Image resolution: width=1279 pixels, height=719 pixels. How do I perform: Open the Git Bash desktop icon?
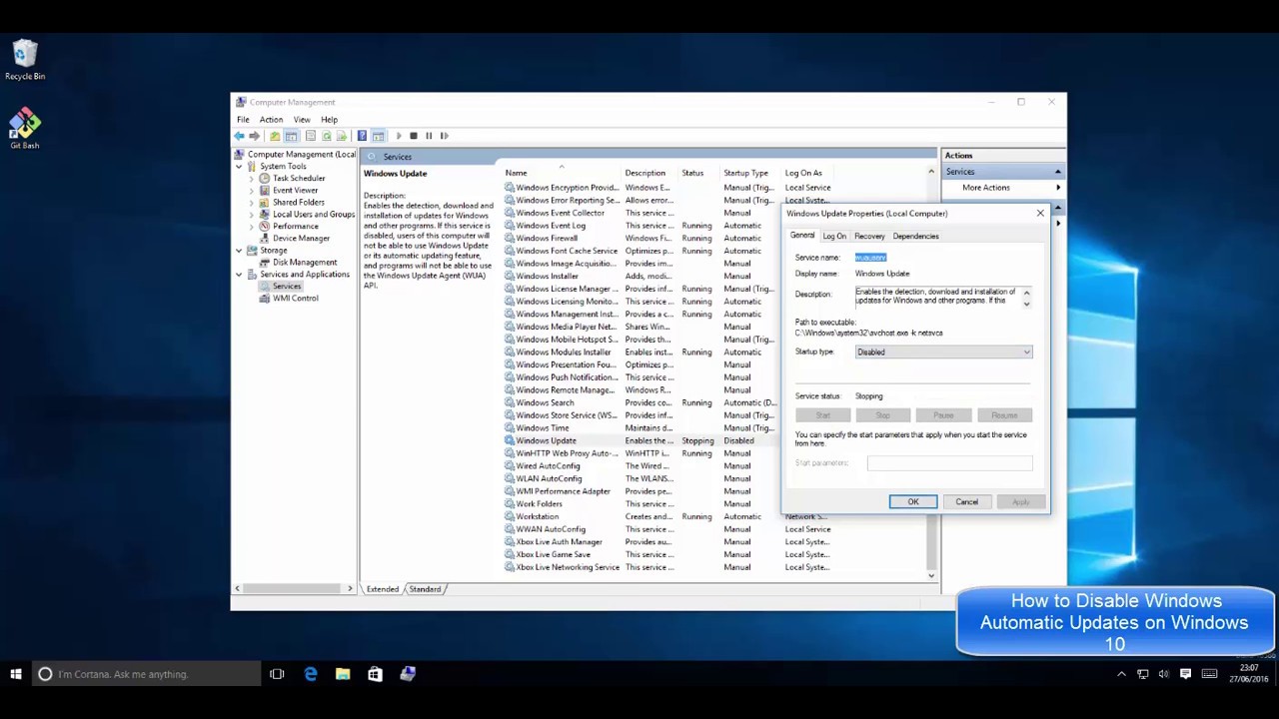[x=25, y=129]
